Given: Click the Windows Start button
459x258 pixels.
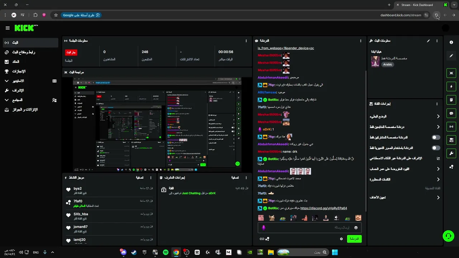Looking at the screenshot, I should click(x=335, y=252).
